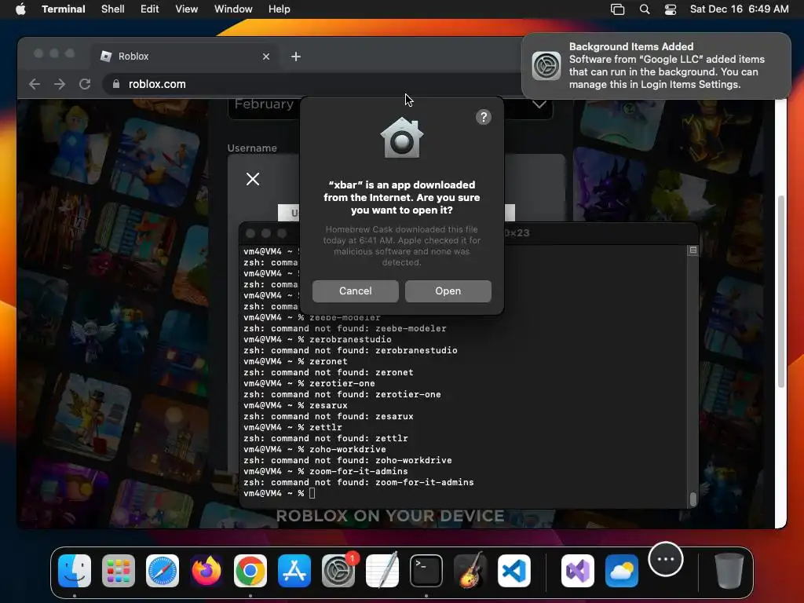Viewport: 804px width, 603px height.
Task: Open Control Center in menu bar
Action: (671, 9)
